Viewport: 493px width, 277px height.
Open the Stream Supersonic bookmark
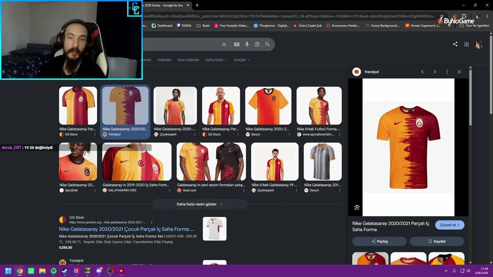[423, 26]
